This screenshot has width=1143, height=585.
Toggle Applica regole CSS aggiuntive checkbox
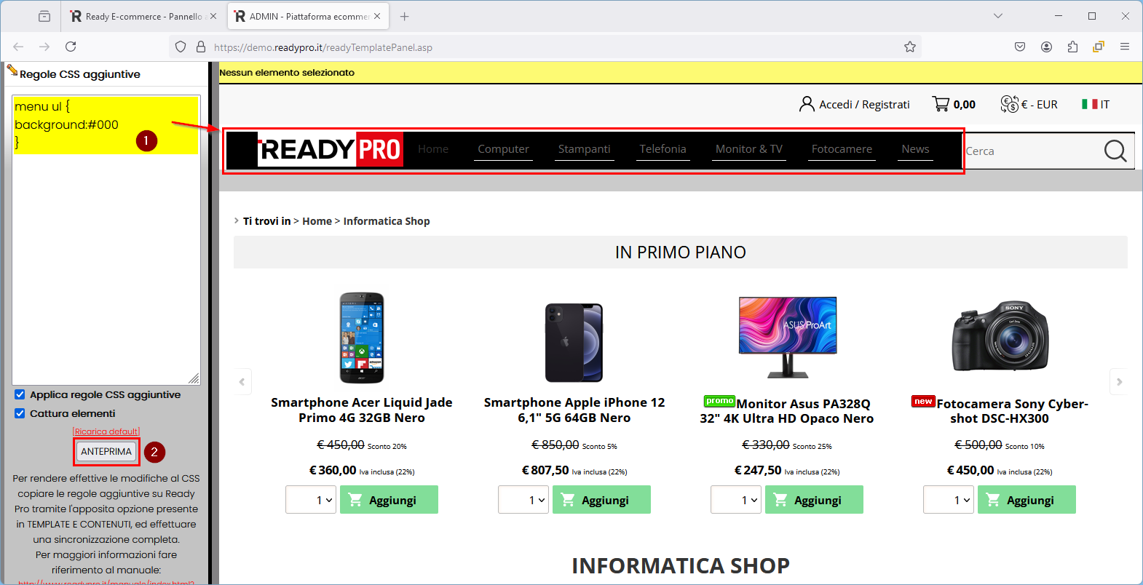20,394
